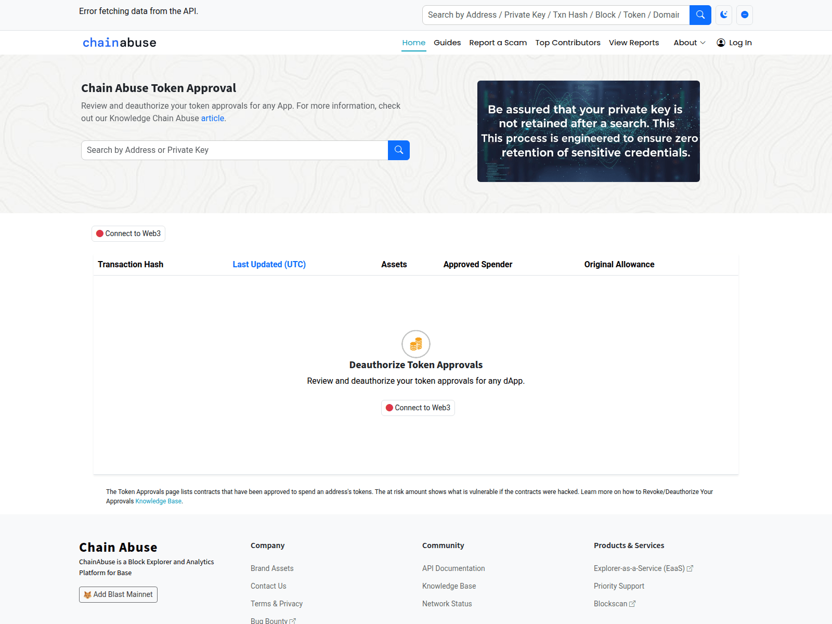
Task: Open Top Contributors page
Action: point(568,43)
